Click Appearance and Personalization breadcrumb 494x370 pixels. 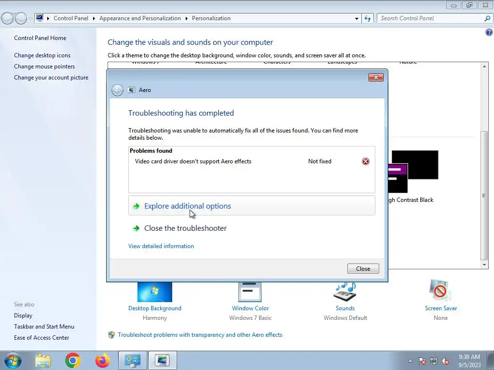tap(140, 18)
